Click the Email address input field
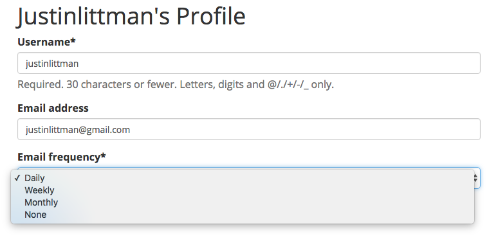The image size is (498, 239). click(x=249, y=129)
